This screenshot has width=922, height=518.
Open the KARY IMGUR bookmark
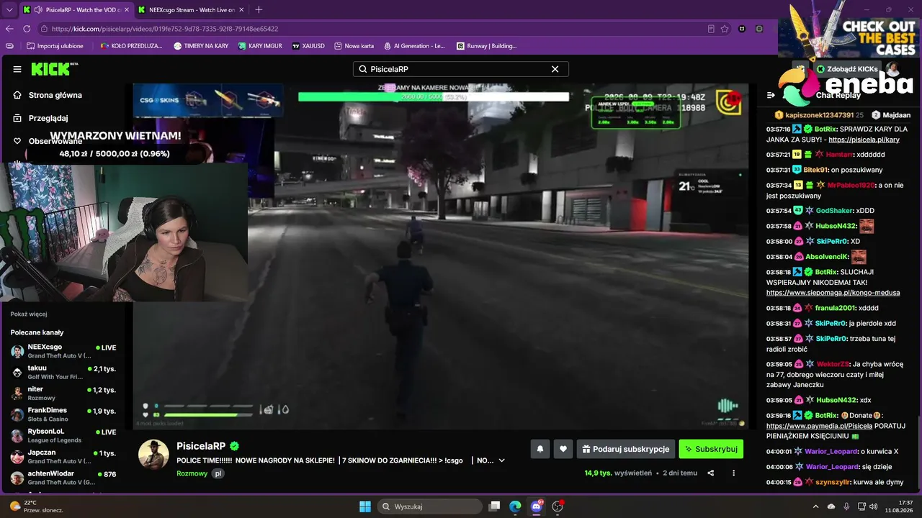point(259,46)
